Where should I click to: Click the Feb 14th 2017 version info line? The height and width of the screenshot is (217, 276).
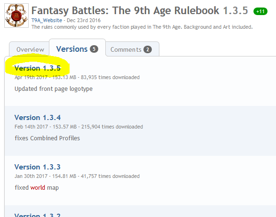79,127
